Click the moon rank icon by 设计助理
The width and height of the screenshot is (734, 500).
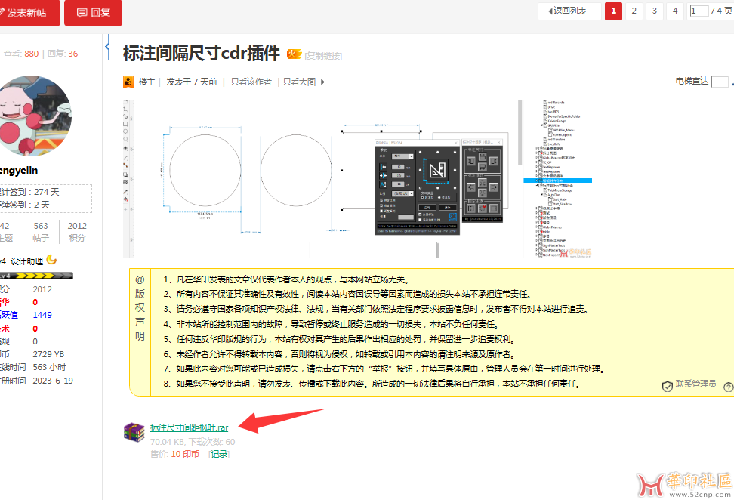51,260
